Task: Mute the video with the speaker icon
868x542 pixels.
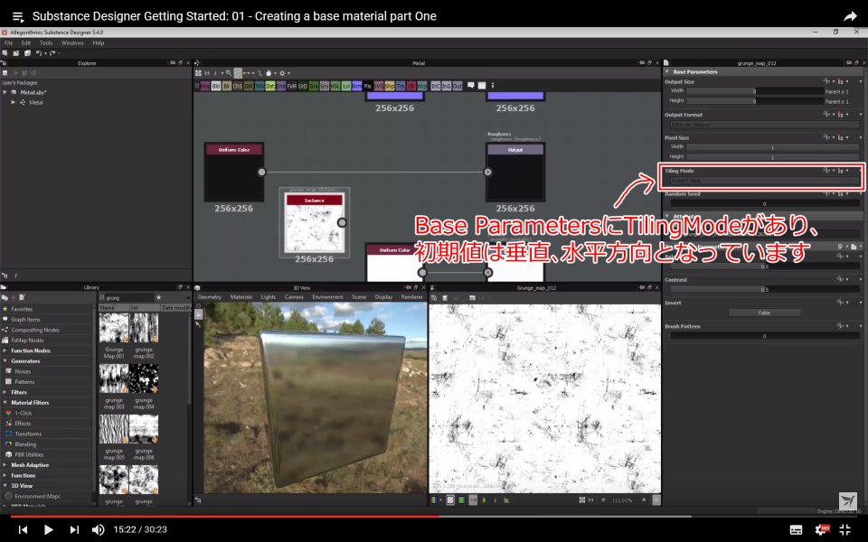Action: click(98, 529)
